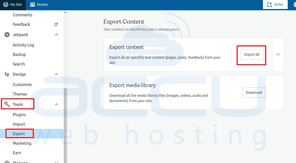The height and width of the screenshot is (163, 296).
Task: Click sidebar scrollbar up arrow
Action: (65, 13)
